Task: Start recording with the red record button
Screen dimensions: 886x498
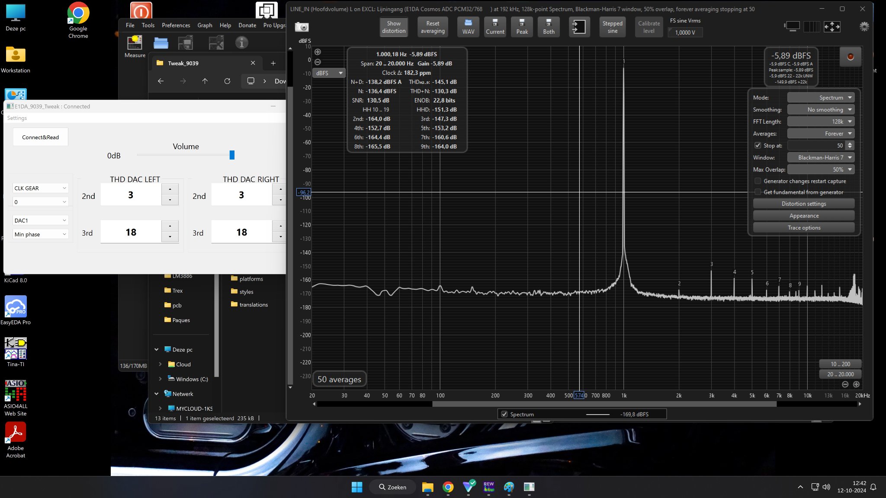Action: (850, 57)
